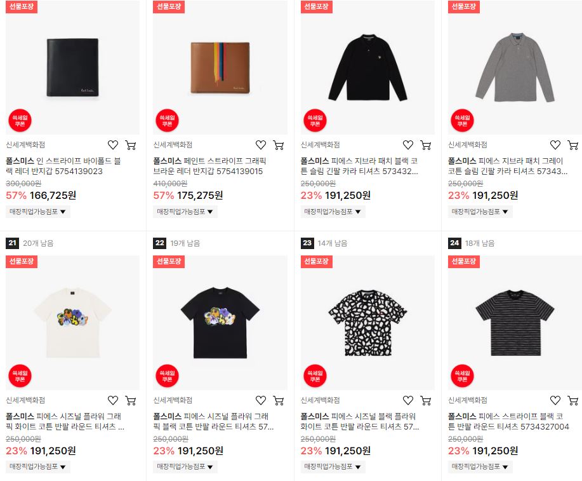This screenshot has width=582, height=481.
Task: Expand store pickup dropdown under grey polo
Action: [480, 212]
